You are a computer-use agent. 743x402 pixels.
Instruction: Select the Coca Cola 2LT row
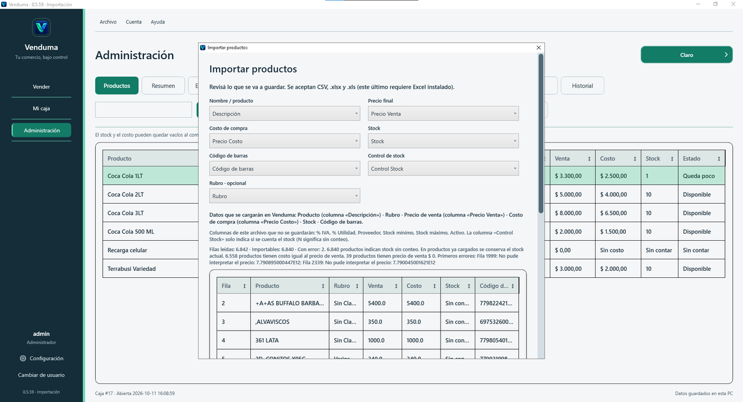pos(414,194)
